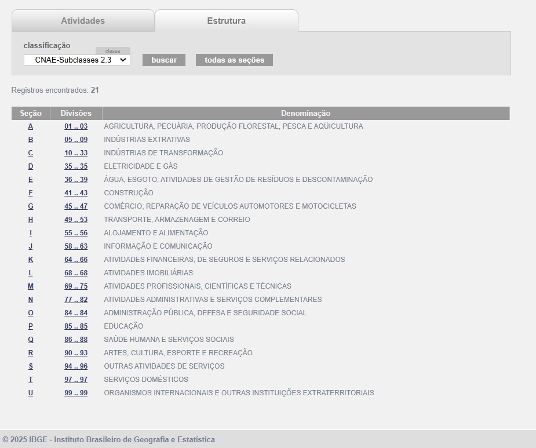Open section A link
This screenshot has height=448, width=536.
(31, 126)
